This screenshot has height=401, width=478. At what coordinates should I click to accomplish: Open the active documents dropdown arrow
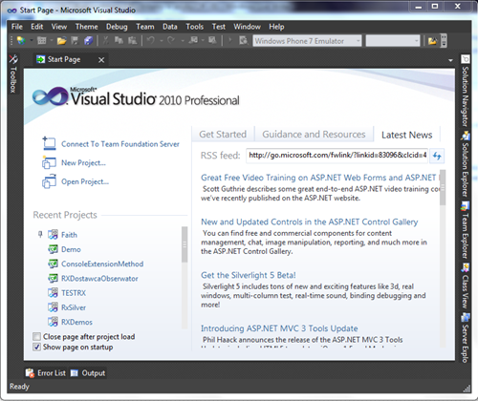coord(450,60)
